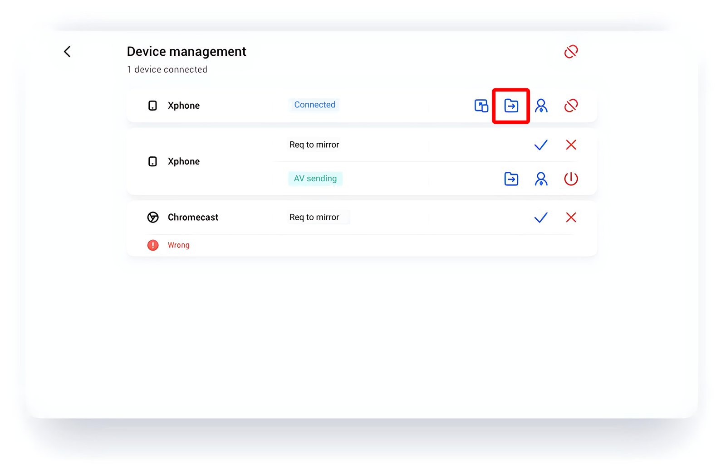Start screen mirroring on the connected Xphone
Viewport: 726px width, 464px height.
coord(481,106)
